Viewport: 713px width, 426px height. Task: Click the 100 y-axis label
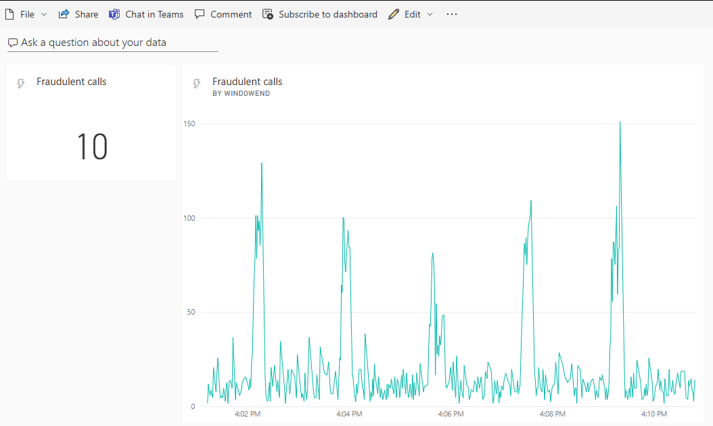click(x=189, y=218)
